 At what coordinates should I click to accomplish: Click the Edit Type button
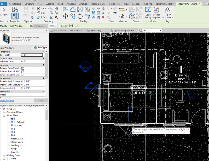click(x=42, y=48)
